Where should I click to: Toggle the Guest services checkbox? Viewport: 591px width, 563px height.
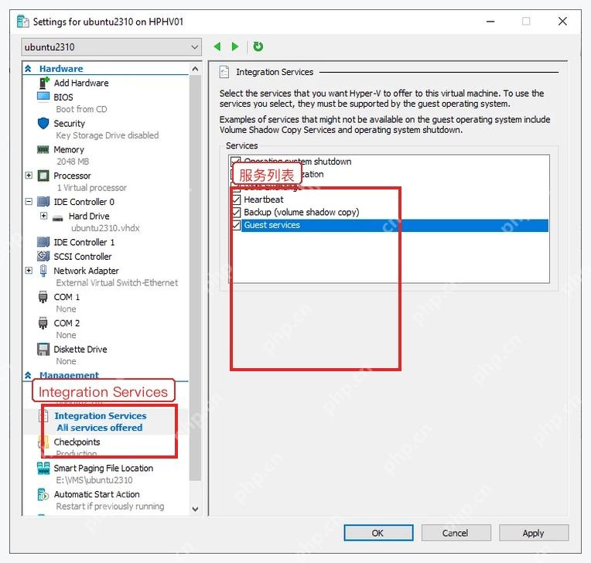pos(237,225)
